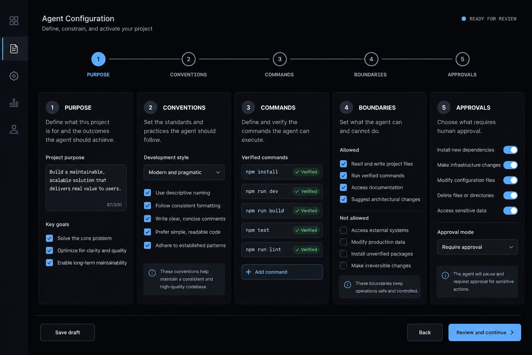Uncheck Solve the core problem
Screen dimensions: 532x355
click(x=50, y=238)
